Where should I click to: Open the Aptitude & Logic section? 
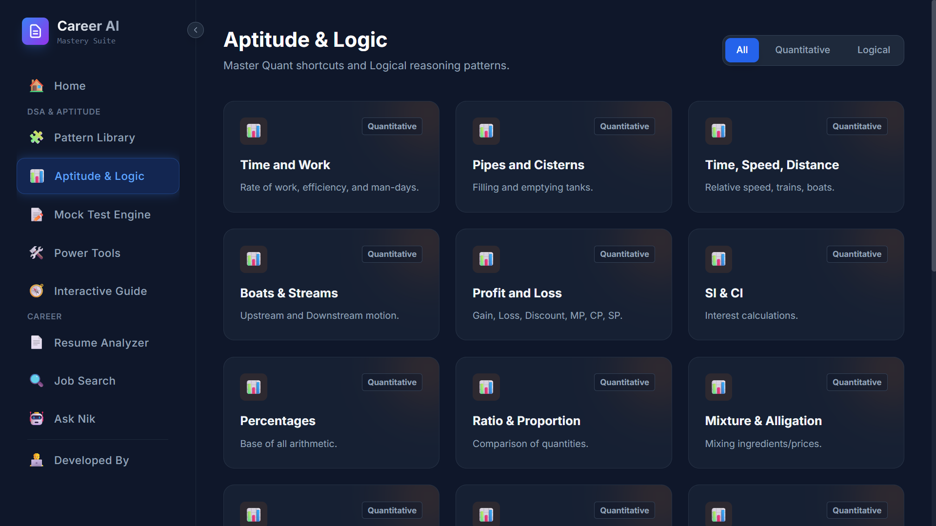coord(99,176)
